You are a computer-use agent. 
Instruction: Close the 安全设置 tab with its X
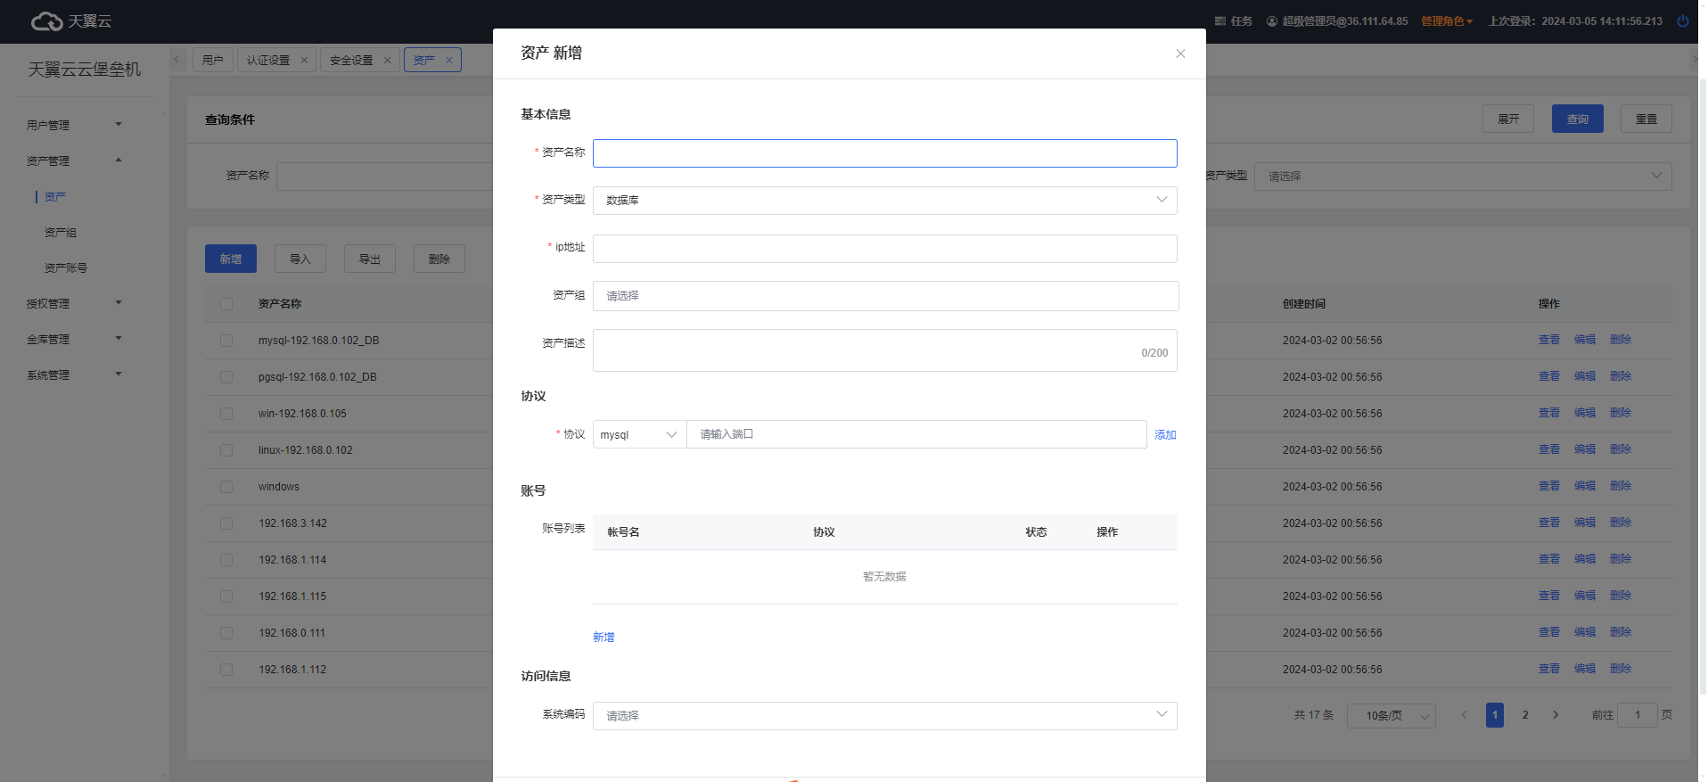387,61
